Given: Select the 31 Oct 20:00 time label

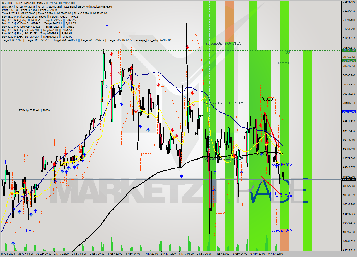Looking at the screenshot, I should coord(44,254).
